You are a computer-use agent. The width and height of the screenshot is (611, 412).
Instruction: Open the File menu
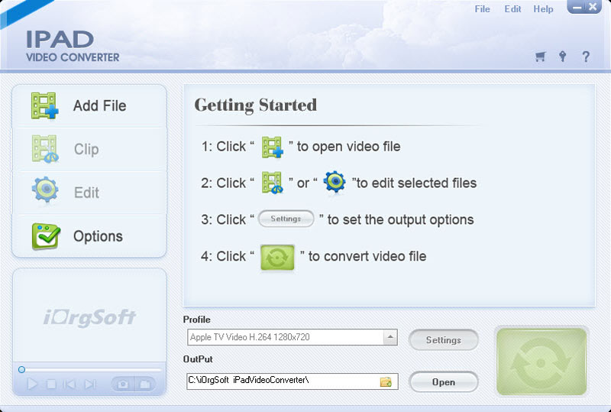[482, 9]
